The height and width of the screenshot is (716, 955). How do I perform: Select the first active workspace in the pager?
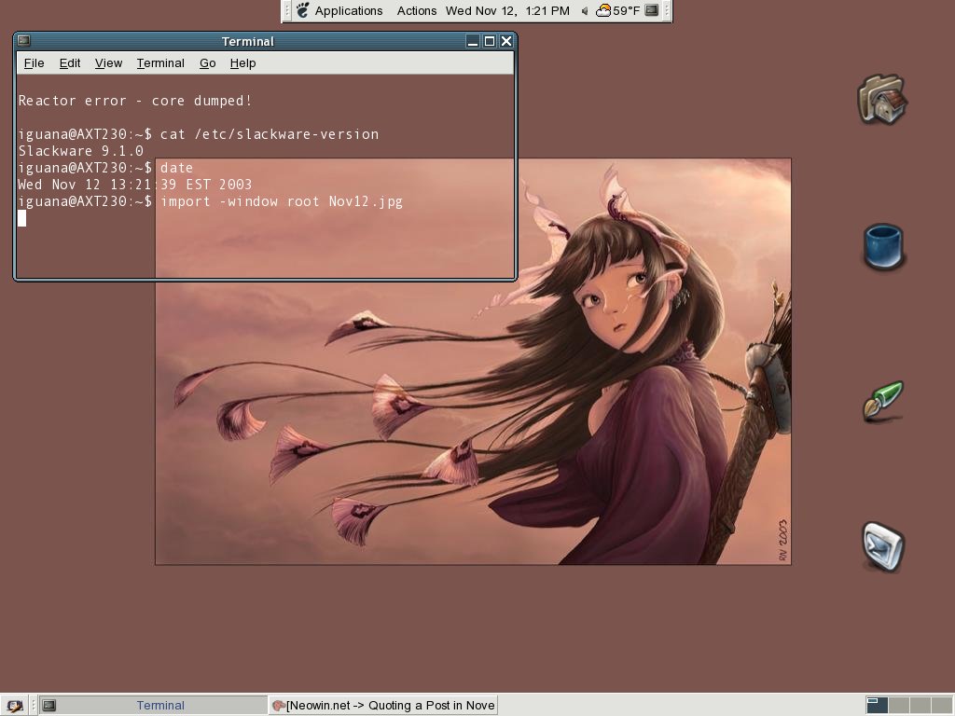[x=877, y=706]
